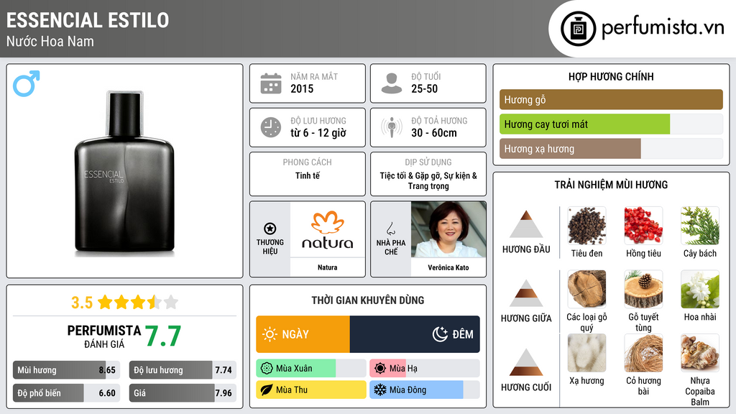Click the base-note pyramid icon above Hương cuối
The height and width of the screenshot is (414, 736).
click(526, 362)
